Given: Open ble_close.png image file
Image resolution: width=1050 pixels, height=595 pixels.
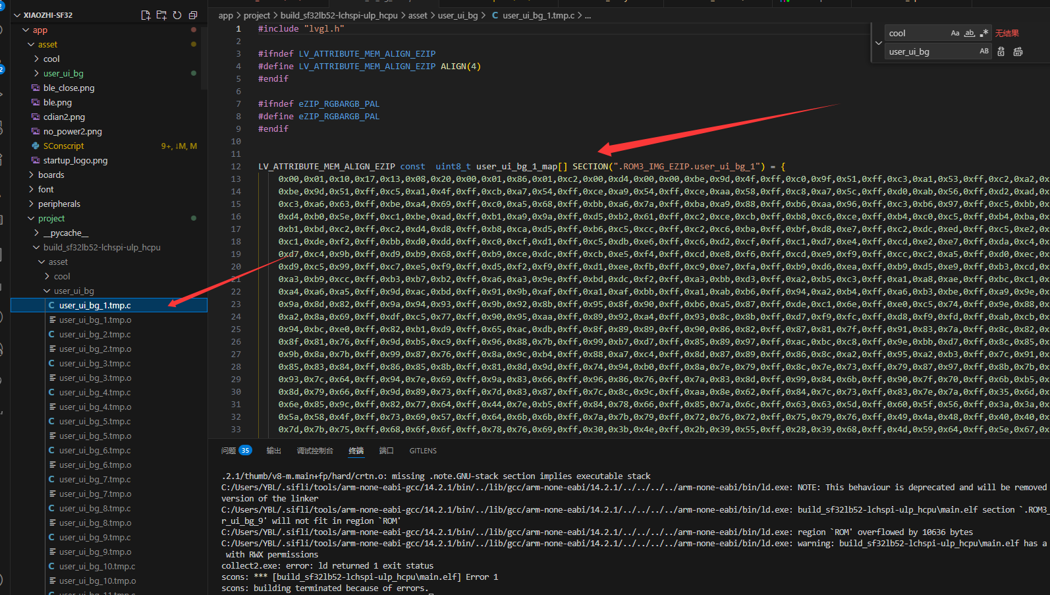Looking at the screenshot, I should [x=69, y=88].
